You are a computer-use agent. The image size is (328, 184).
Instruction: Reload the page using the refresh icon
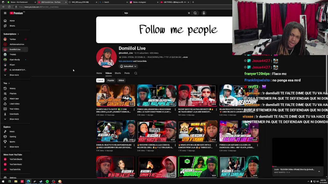(9, 7)
